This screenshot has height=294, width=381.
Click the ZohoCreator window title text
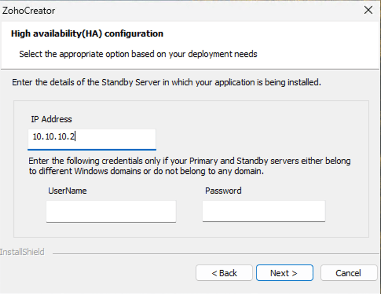pyautogui.click(x=29, y=11)
